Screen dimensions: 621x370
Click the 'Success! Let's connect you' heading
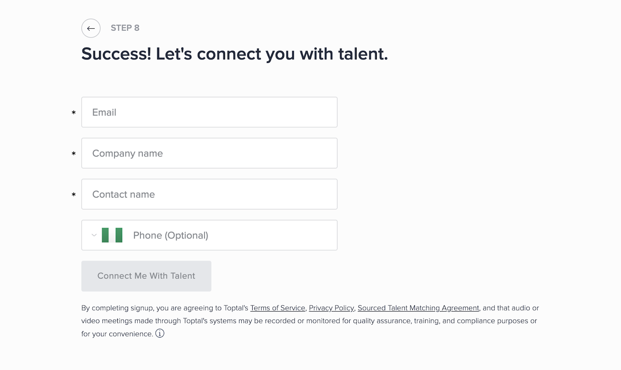pos(234,54)
